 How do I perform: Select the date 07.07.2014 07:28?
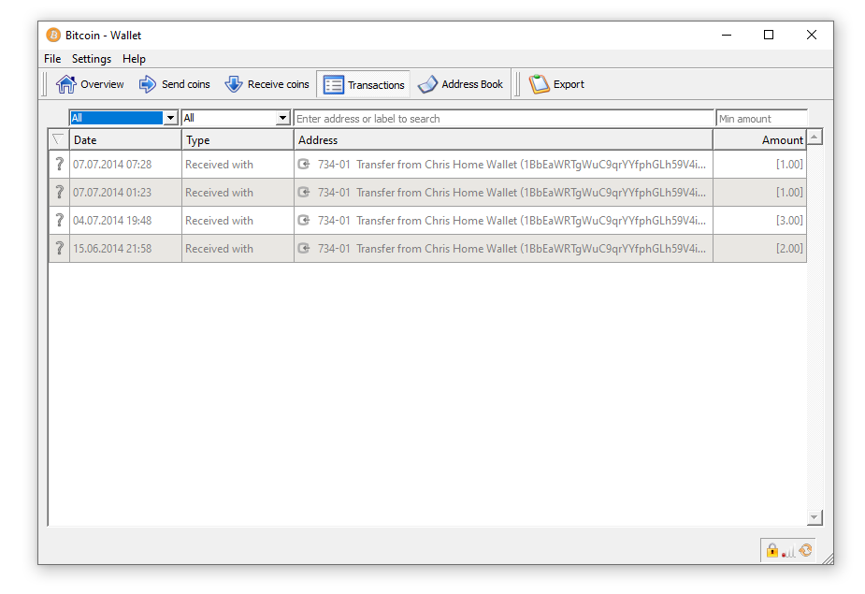click(x=112, y=165)
